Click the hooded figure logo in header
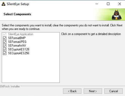The image size is (125, 96). coord(117,15)
